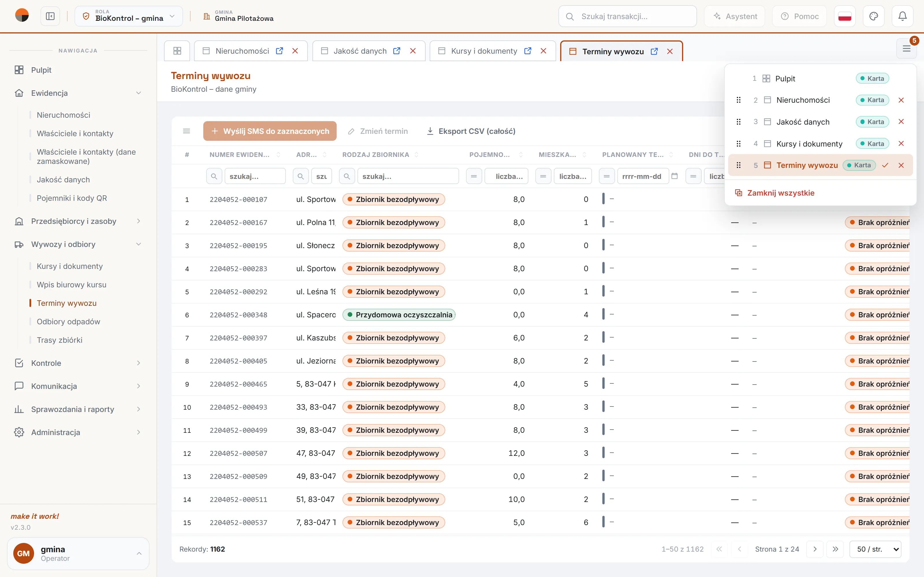Click Eksport CSV (całość)

pyautogui.click(x=471, y=131)
